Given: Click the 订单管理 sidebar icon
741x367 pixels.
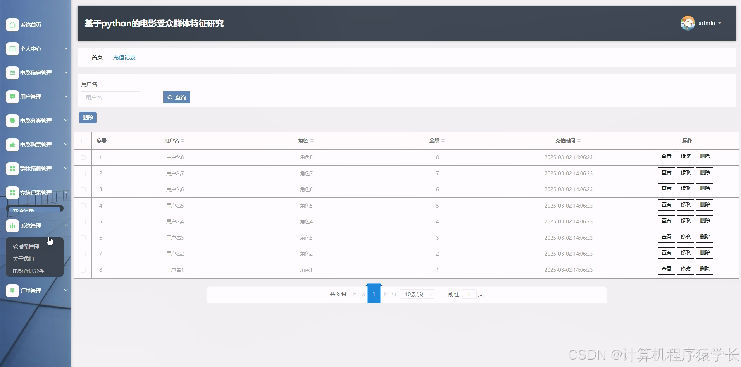Looking at the screenshot, I should pos(12,291).
